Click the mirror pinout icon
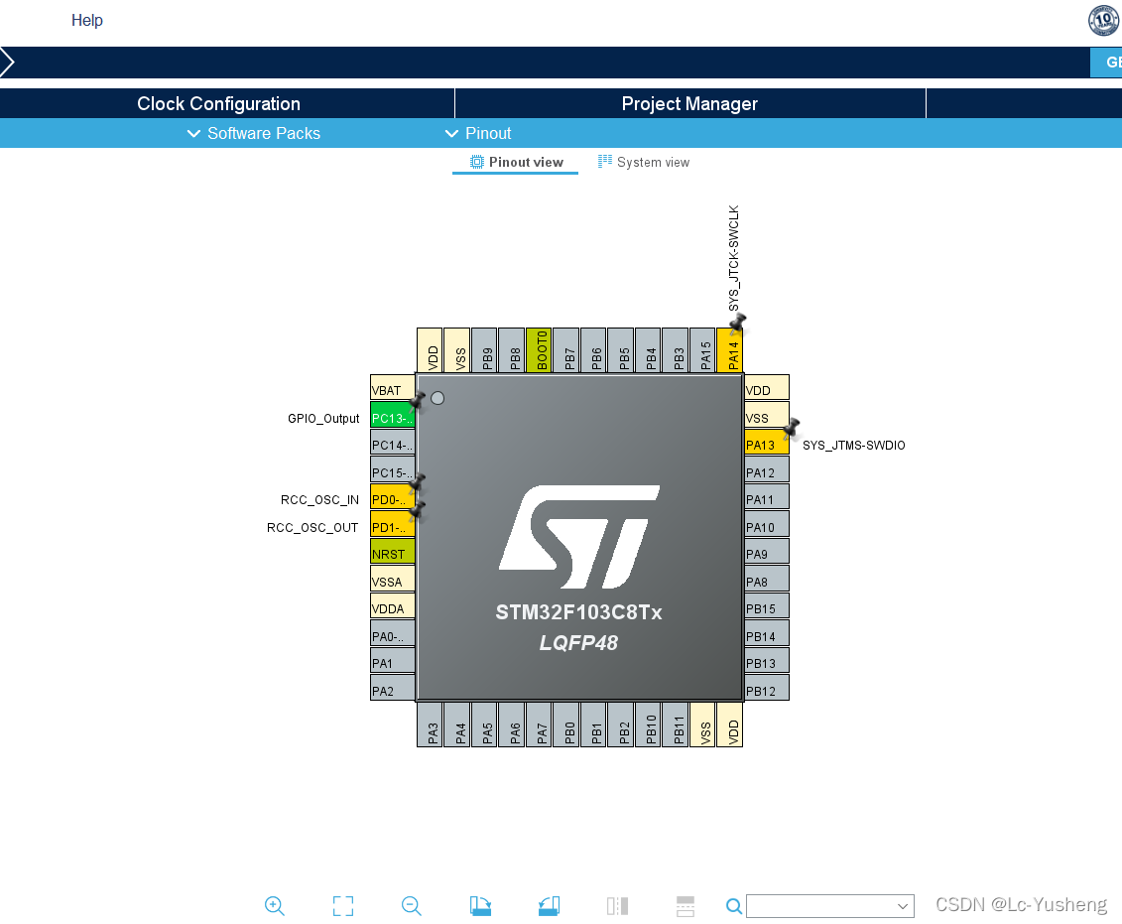Screen dimensions: 1122x924 point(616,905)
